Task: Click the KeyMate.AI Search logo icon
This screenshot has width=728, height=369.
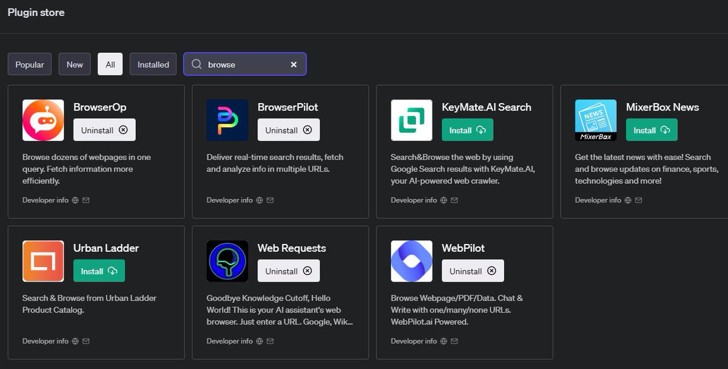Action: [411, 120]
